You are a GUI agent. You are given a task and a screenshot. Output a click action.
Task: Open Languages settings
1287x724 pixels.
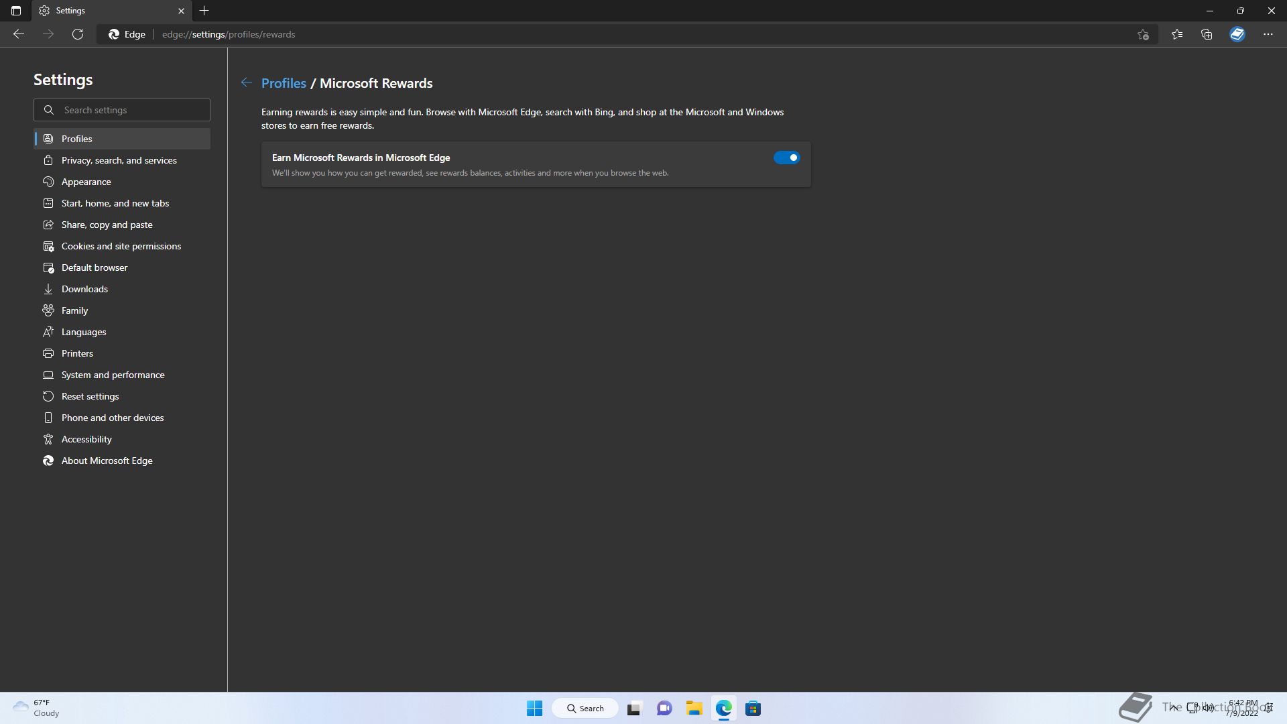pyautogui.click(x=122, y=332)
